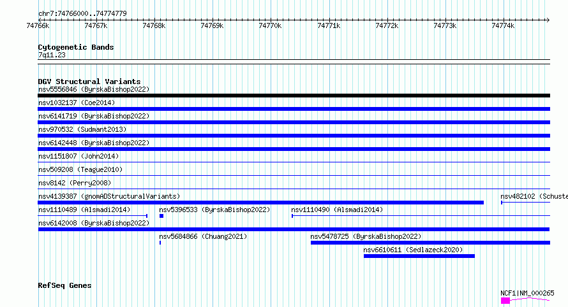Image resolution: width=568 pixels, height=307 pixels.
Task: Select the nsv5478725 blue variant bar
Action: coord(430,243)
